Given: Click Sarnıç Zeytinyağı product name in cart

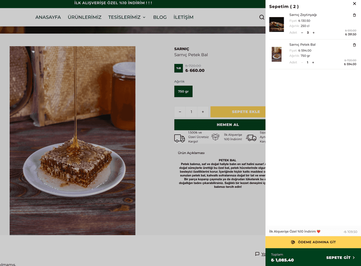Looking at the screenshot, I should pyautogui.click(x=303, y=15).
